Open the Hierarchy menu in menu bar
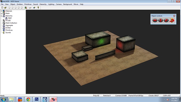 43,4
